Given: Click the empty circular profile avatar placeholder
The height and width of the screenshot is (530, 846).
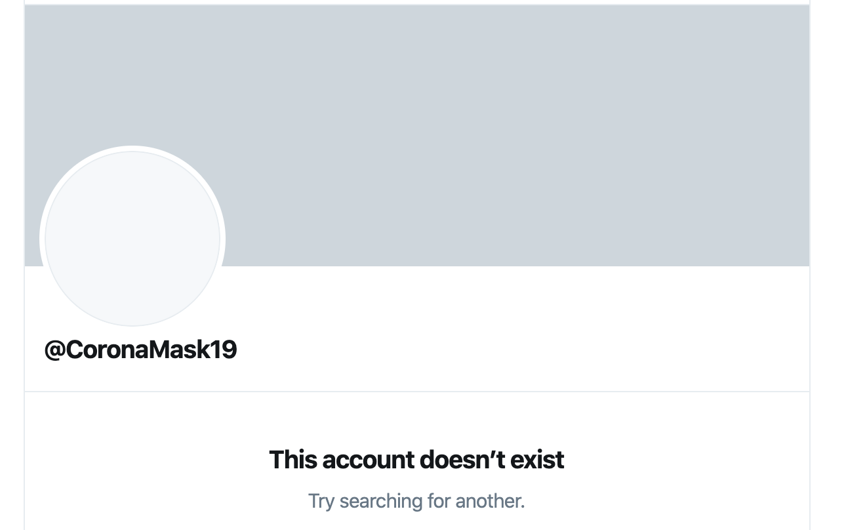Looking at the screenshot, I should 132,239.
